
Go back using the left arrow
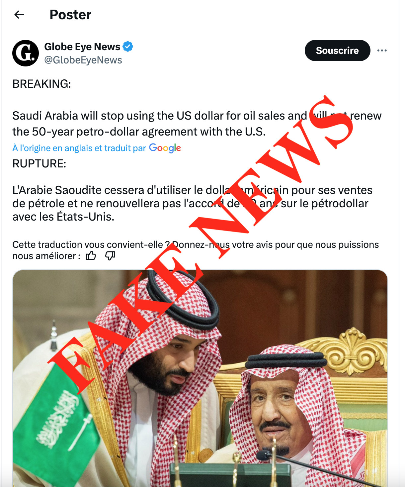[19, 15]
